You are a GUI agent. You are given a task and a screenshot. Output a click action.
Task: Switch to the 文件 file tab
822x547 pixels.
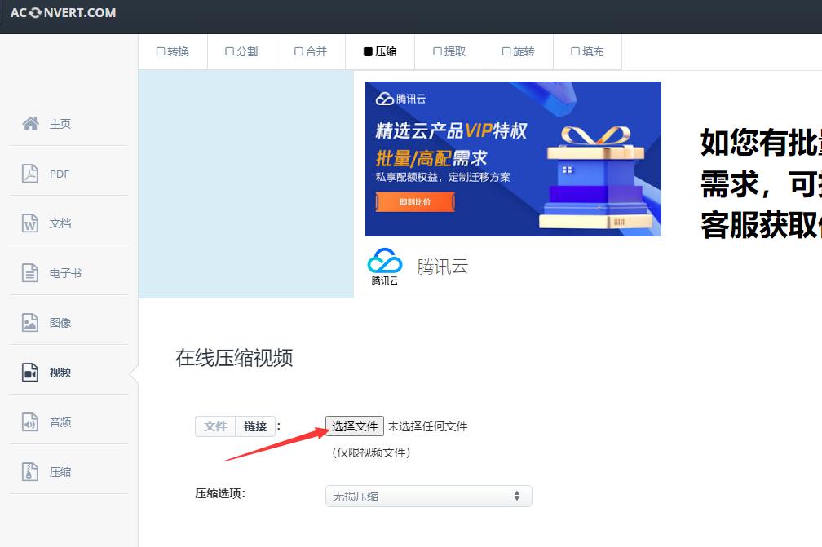[214, 426]
